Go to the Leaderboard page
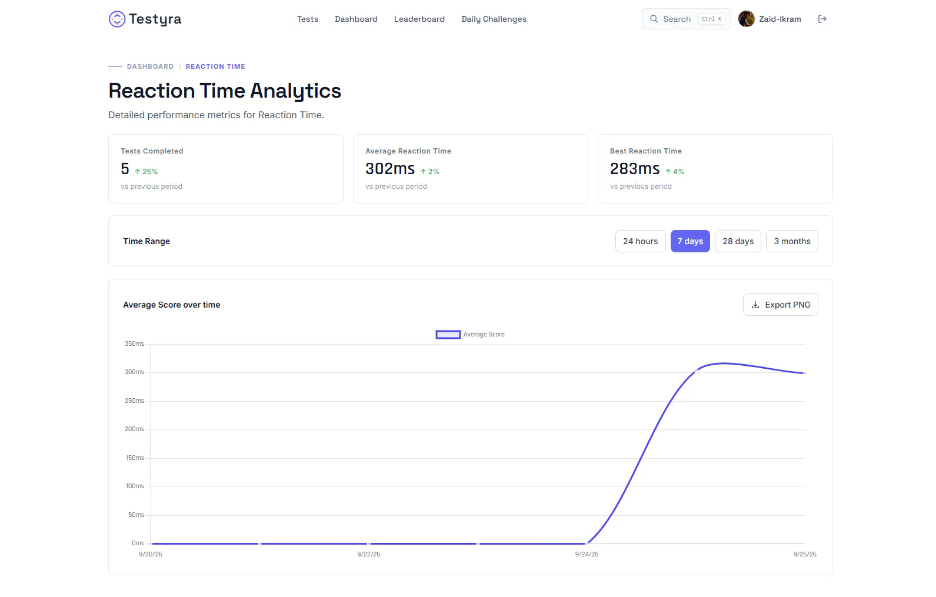 [419, 19]
